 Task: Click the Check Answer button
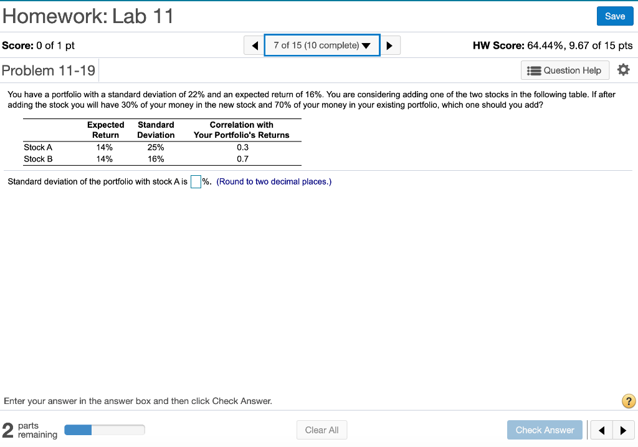(545, 430)
